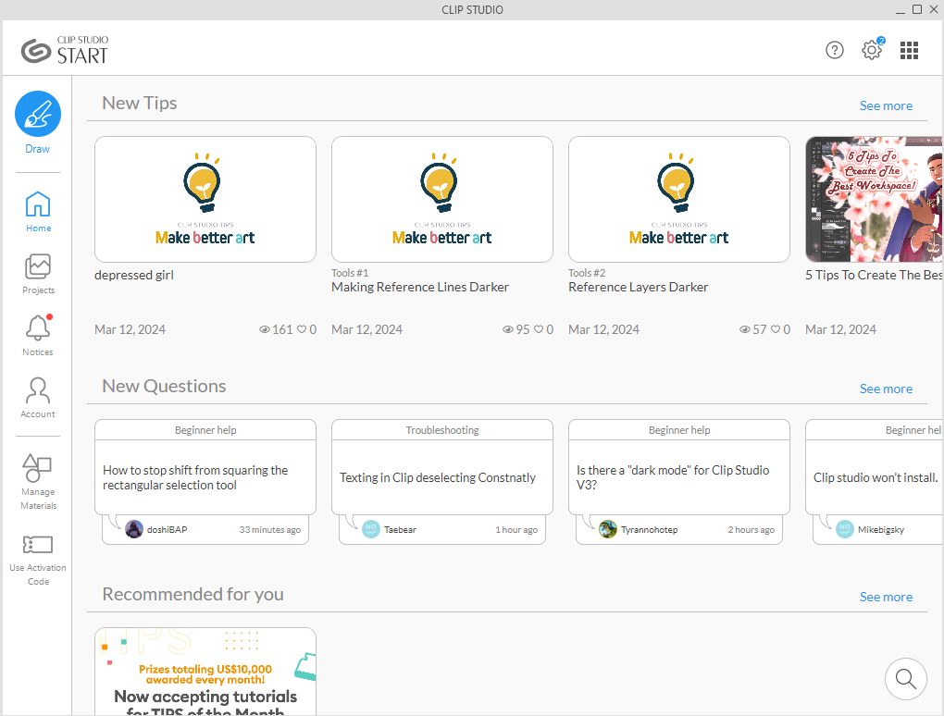This screenshot has width=944, height=716.
Task: Open the grid apps menu
Action: [x=909, y=50]
